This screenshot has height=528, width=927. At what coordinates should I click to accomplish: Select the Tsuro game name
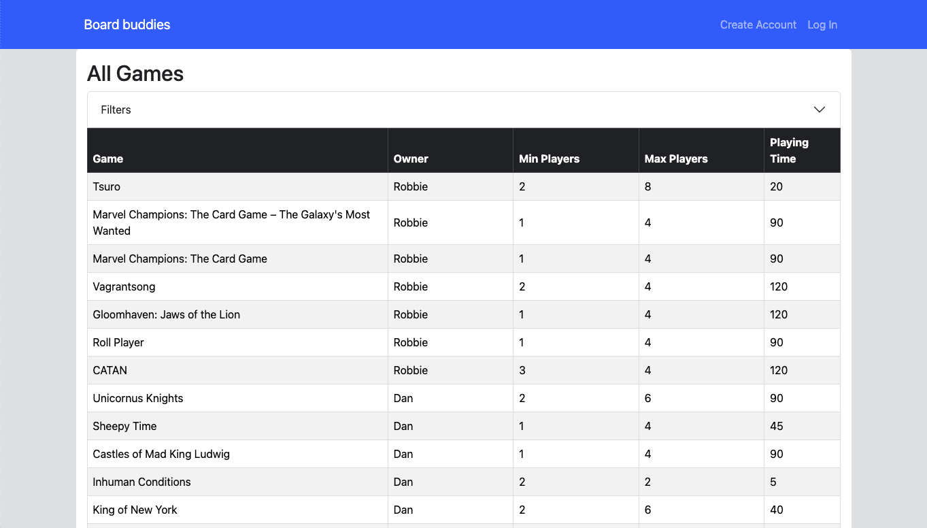tap(107, 186)
